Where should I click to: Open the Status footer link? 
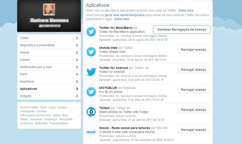point(24,119)
